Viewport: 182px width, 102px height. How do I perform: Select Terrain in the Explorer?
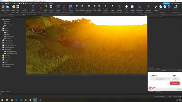[8, 23]
